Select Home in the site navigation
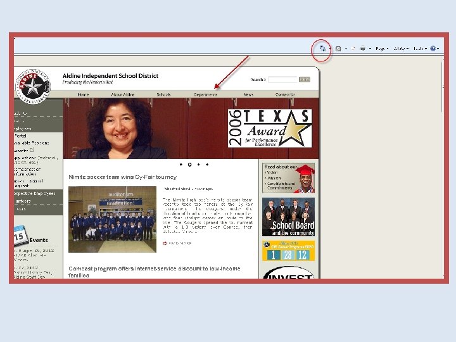Viewport: 456px width, 342px height. (x=83, y=94)
